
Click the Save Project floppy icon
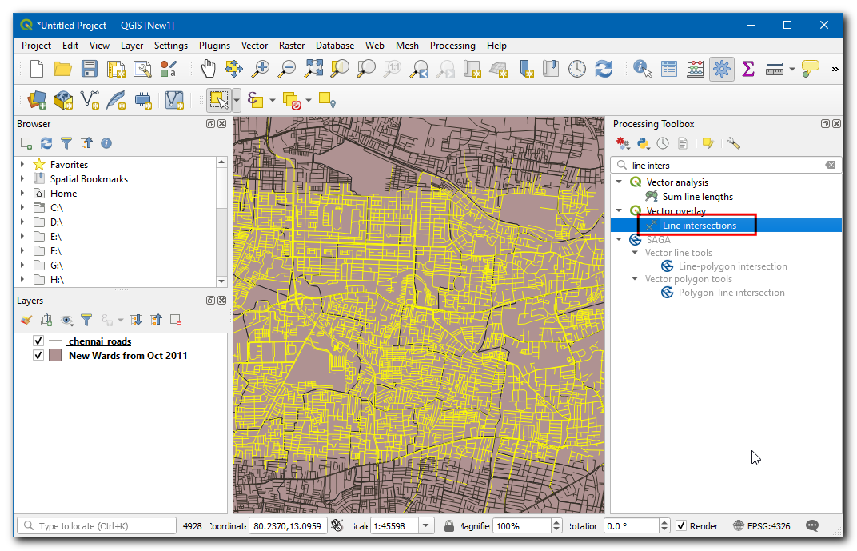coord(90,70)
